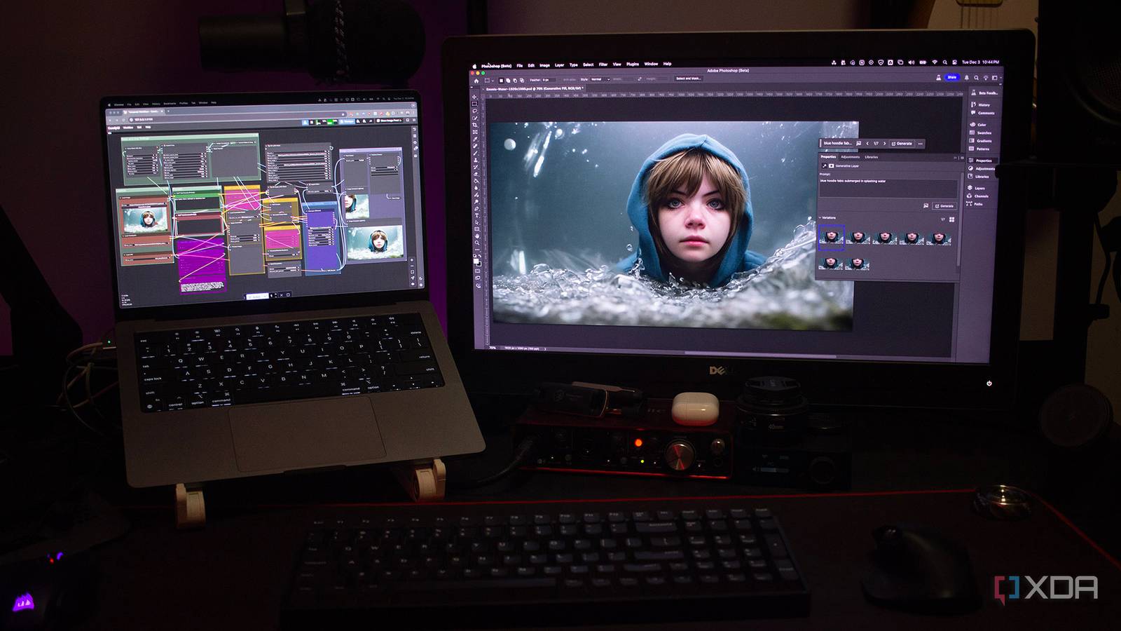The height and width of the screenshot is (631, 1121).
Task: Select the Move tool in Photoshop toolbar
Action: pyautogui.click(x=475, y=97)
